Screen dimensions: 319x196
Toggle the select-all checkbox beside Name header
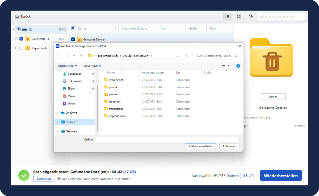pos(73,28)
